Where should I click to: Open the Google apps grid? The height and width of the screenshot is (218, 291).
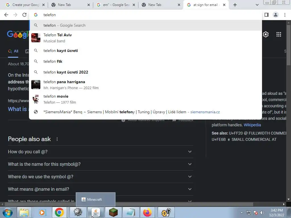[279, 34]
